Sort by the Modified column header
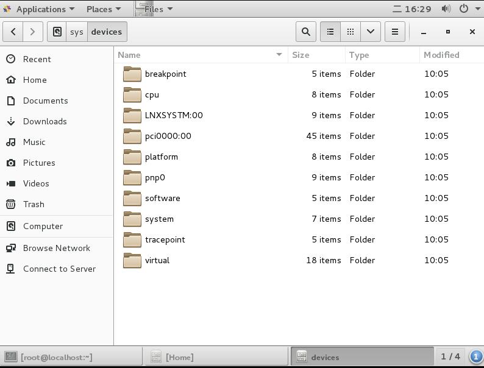The height and width of the screenshot is (368, 484). tap(452, 55)
